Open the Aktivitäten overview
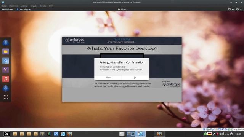 [7, 9]
